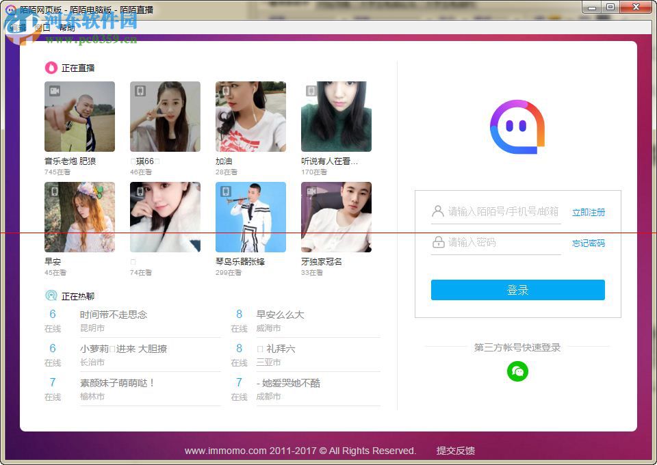Viewport: 657px width, 465px height.
Task: Open the 音乐老炮 肥狼 live stream photo
Action: [x=79, y=116]
